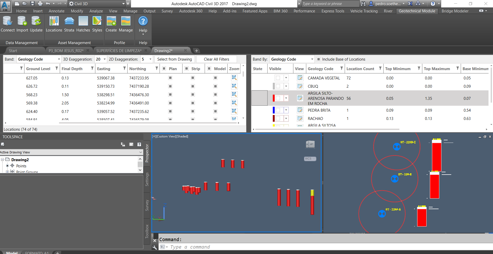Enable Include Base of Locations checkbox

(318, 59)
